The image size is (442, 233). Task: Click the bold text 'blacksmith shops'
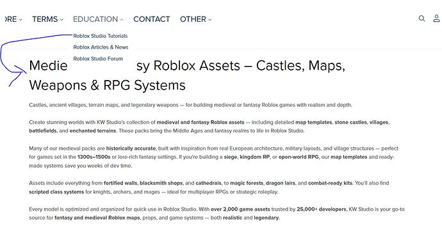click(161, 183)
